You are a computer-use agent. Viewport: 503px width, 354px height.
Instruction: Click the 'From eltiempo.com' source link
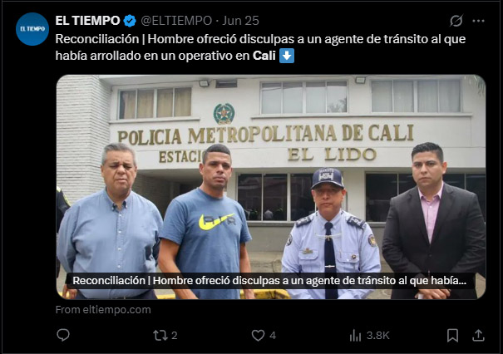click(103, 310)
